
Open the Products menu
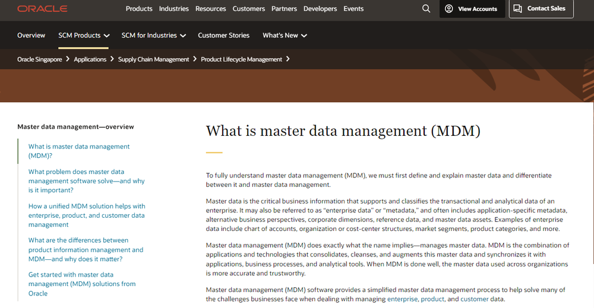139,9
